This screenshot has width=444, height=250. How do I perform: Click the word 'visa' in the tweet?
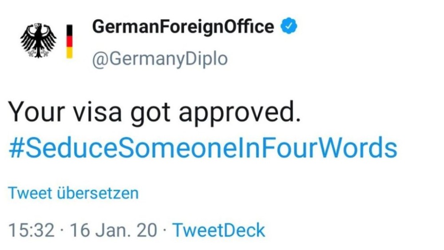[x=97, y=111]
